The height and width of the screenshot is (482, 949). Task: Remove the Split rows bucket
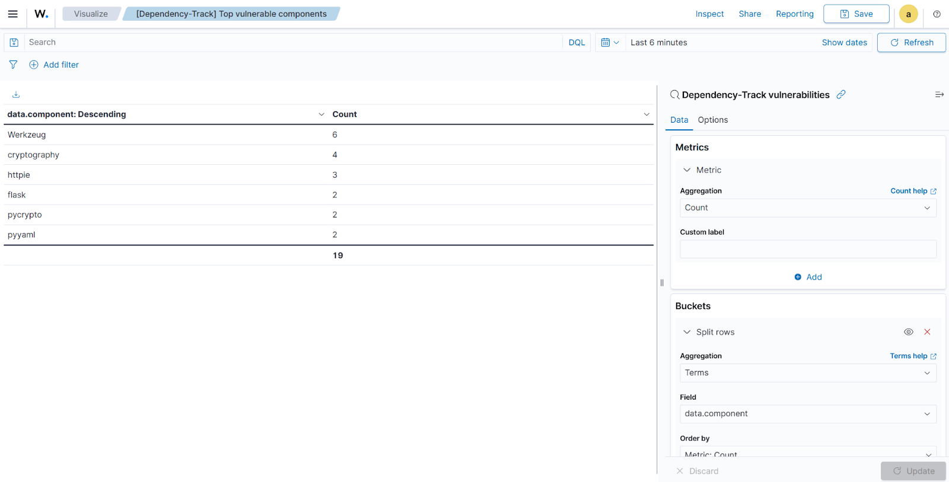tap(927, 332)
